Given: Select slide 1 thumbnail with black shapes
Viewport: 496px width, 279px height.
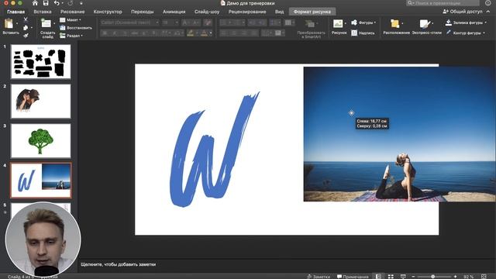Looking at the screenshot, I should [x=41, y=61].
